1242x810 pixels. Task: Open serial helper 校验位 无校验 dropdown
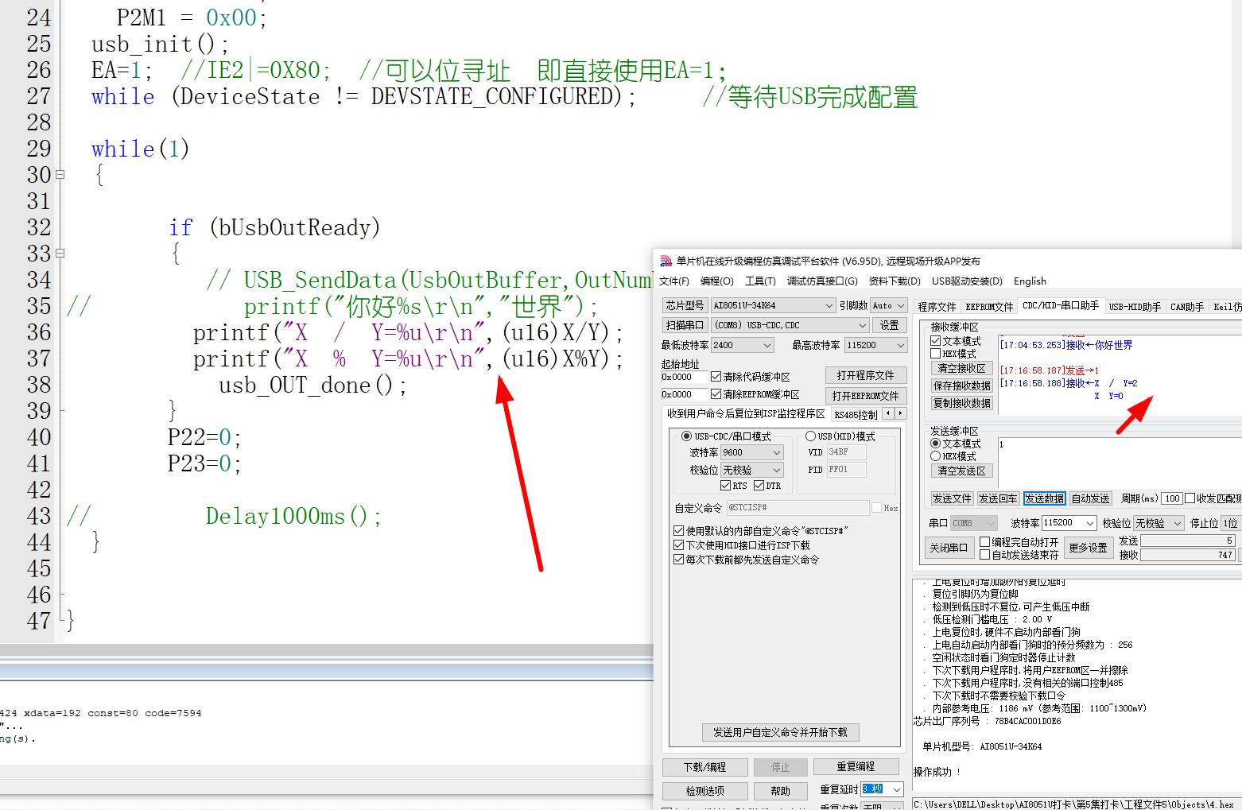pyautogui.click(x=1159, y=523)
